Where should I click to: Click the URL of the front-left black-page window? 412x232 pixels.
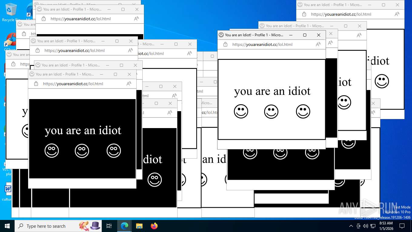point(73,84)
